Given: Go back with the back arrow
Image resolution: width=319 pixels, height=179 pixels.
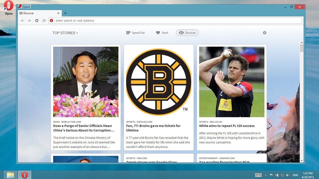Looking at the screenshot, I should point(22,21).
